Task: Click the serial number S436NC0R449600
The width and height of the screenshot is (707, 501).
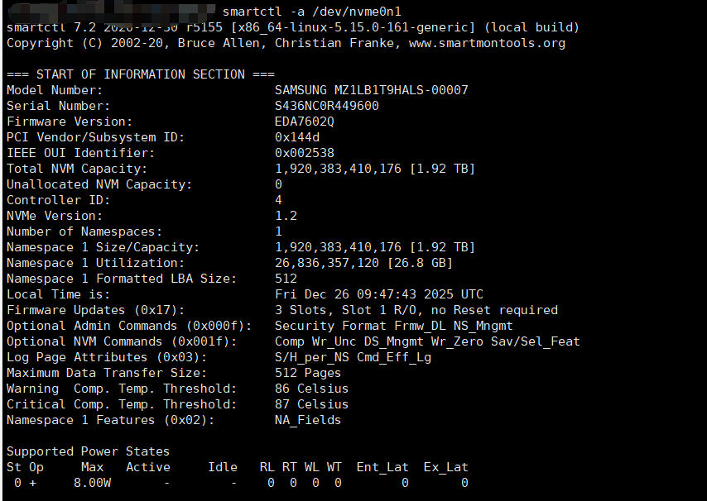Action: [x=327, y=106]
